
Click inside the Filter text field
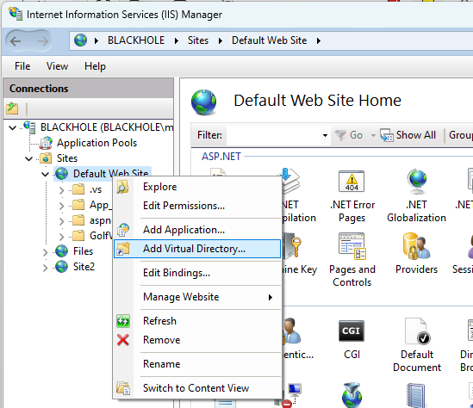point(274,135)
